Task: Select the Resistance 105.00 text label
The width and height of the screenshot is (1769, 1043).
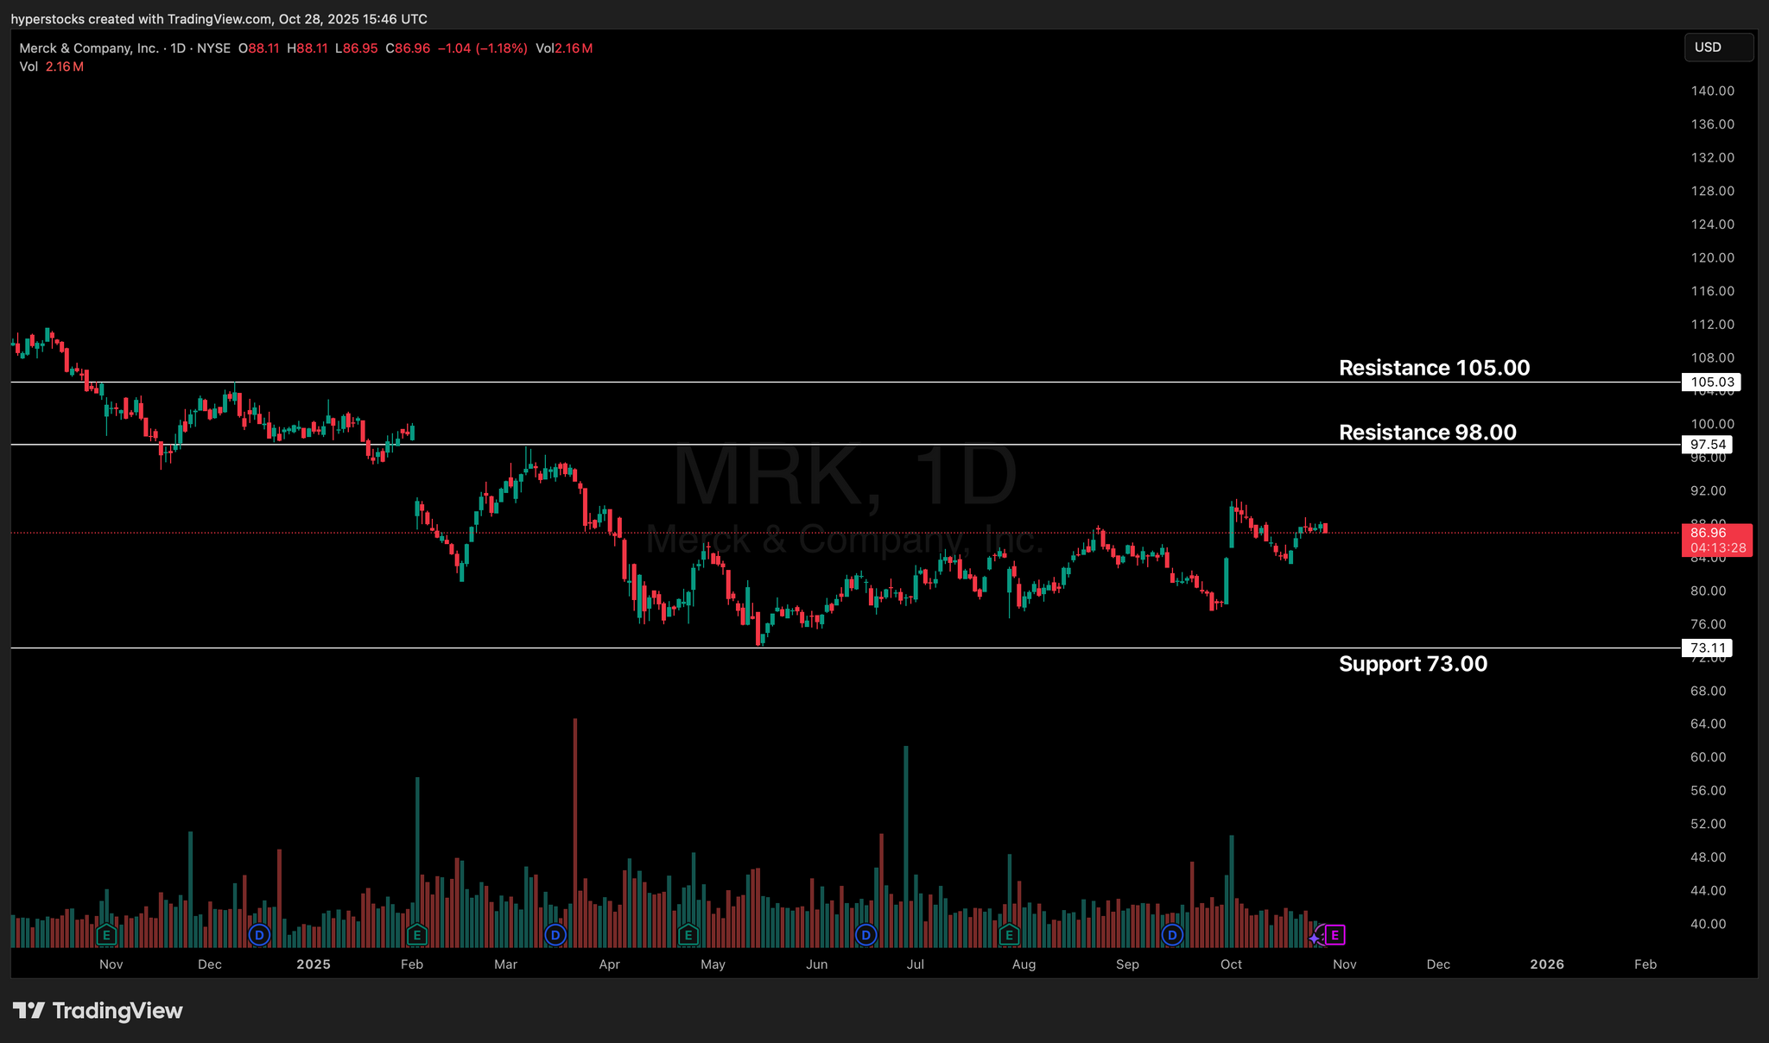Action: [x=1434, y=368]
